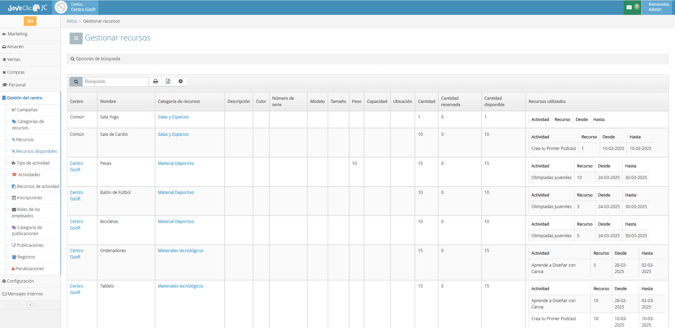The height and width of the screenshot is (328, 675).
Task: Open table settings gear icon
Action: click(x=181, y=82)
